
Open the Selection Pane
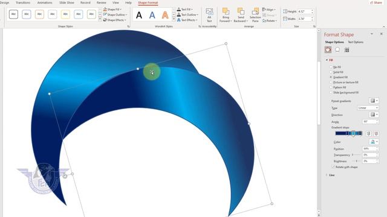pyautogui.click(x=255, y=15)
